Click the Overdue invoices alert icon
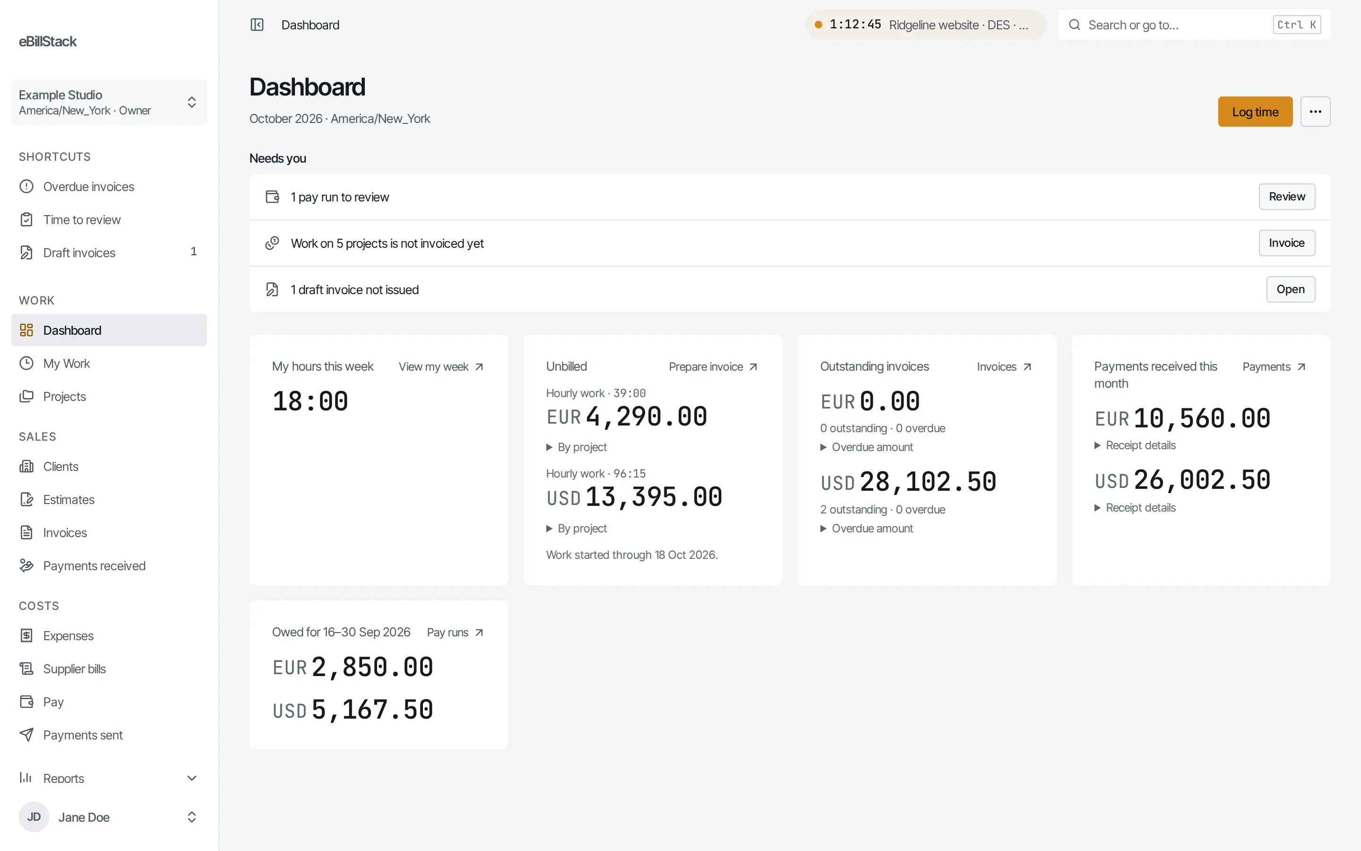Viewport: 1361px width, 851px height. point(26,186)
